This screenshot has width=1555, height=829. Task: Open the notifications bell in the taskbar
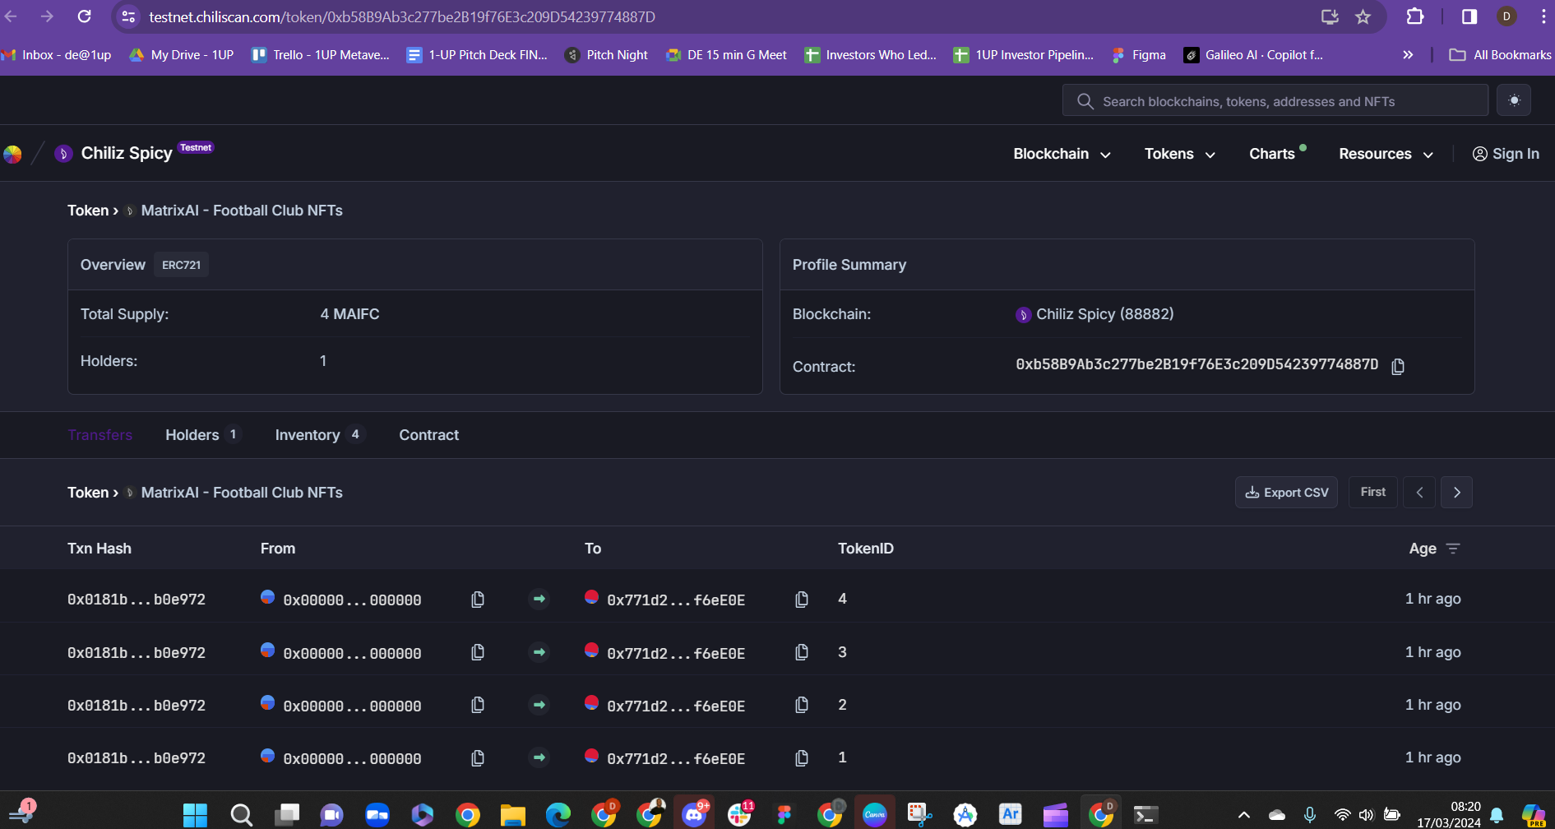coord(1497,815)
